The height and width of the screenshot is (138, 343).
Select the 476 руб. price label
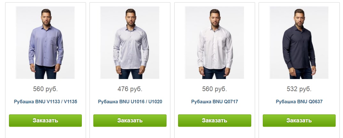click(x=130, y=89)
